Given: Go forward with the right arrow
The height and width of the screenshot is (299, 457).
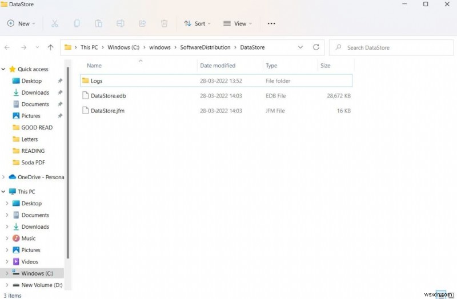Looking at the screenshot, I should [23, 47].
